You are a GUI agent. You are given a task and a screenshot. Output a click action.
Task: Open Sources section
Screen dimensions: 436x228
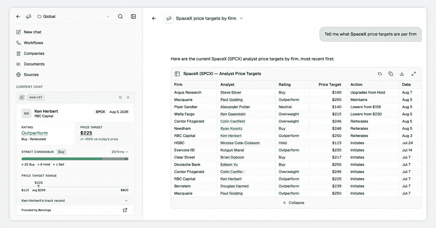click(27, 75)
